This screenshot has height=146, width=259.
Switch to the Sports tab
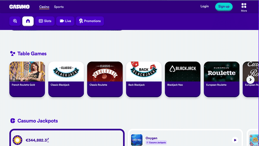point(59,7)
